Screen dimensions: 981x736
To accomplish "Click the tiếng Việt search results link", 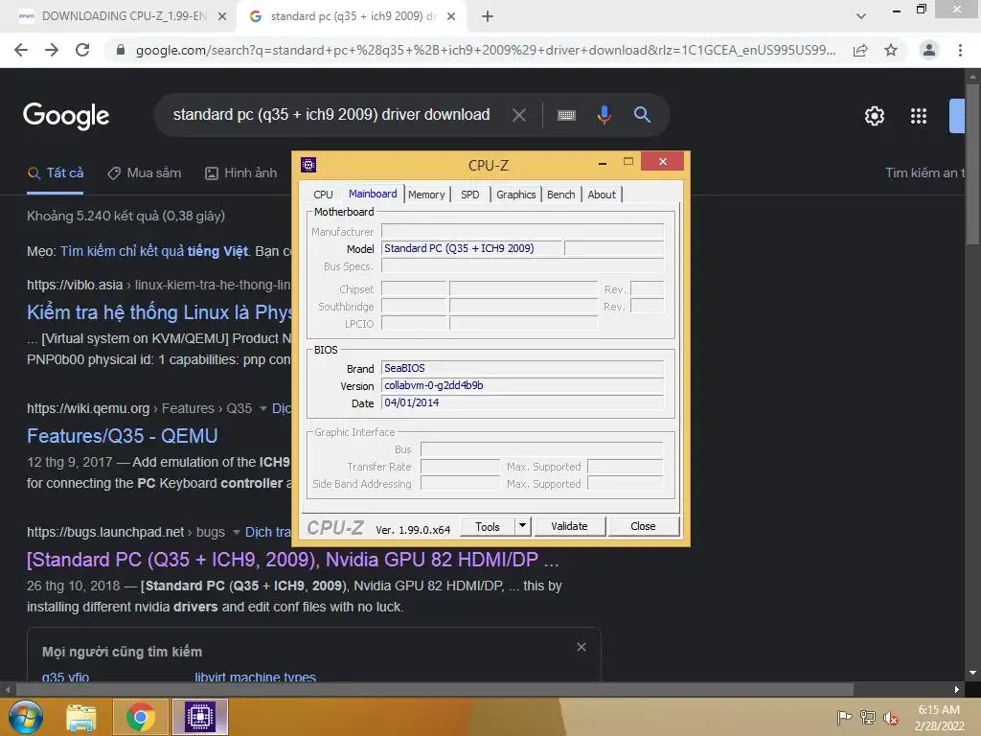I will (154, 251).
